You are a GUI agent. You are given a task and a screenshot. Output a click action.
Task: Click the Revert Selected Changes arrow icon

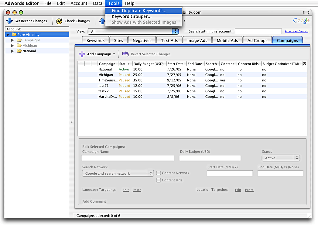125,54
